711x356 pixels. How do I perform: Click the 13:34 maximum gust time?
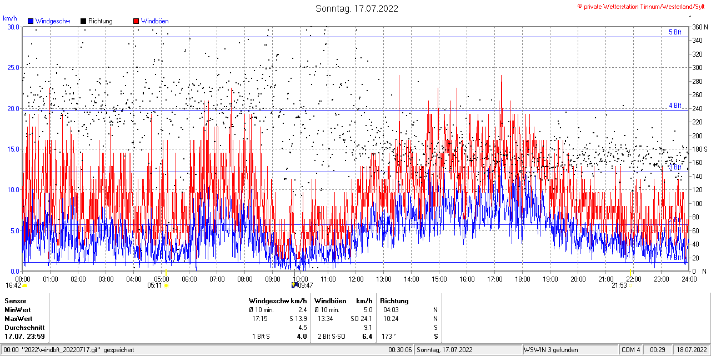click(326, 319)
